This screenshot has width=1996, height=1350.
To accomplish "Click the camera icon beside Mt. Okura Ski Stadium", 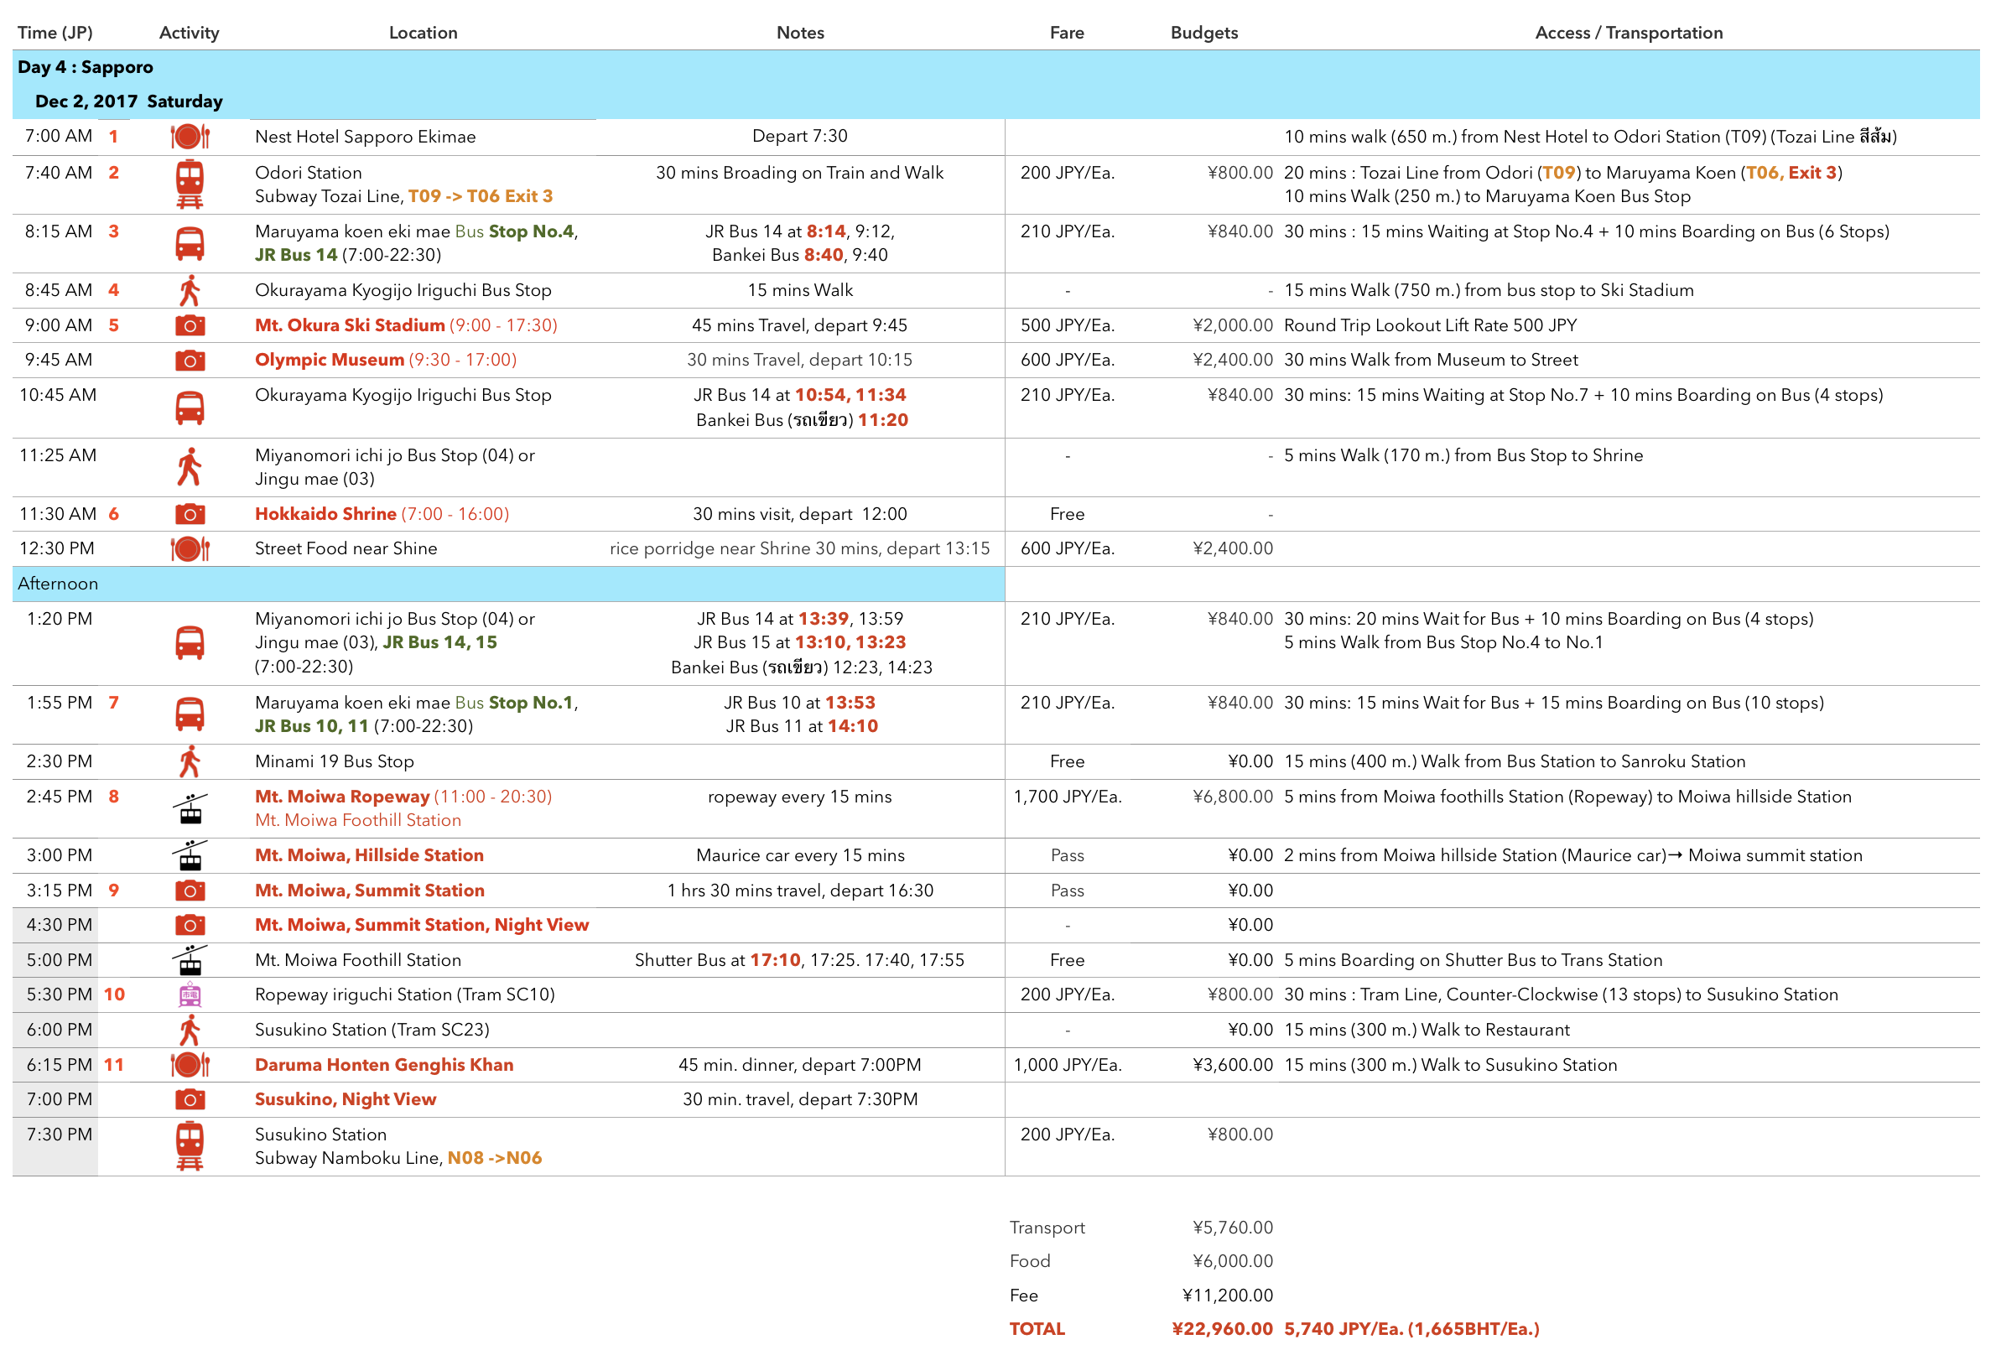I will click(190, 325).
